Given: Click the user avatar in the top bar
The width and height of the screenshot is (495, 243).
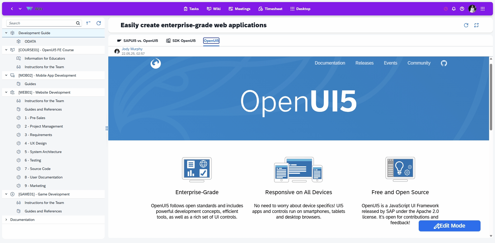Looking at the screenshot, I should 472,9.
